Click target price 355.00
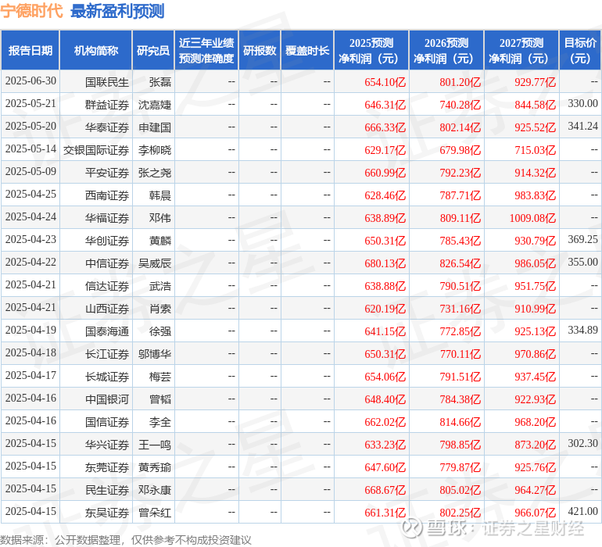602x547 pixels. [x=582, y=263]
